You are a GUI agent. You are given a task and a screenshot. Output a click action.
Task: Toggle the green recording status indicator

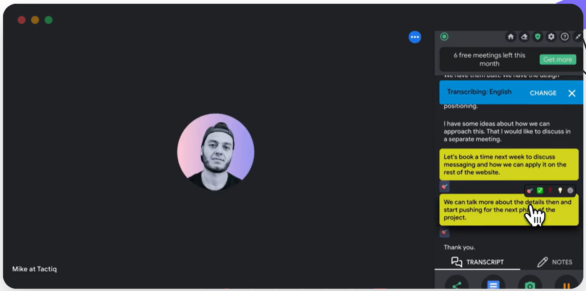click(444, 37)
